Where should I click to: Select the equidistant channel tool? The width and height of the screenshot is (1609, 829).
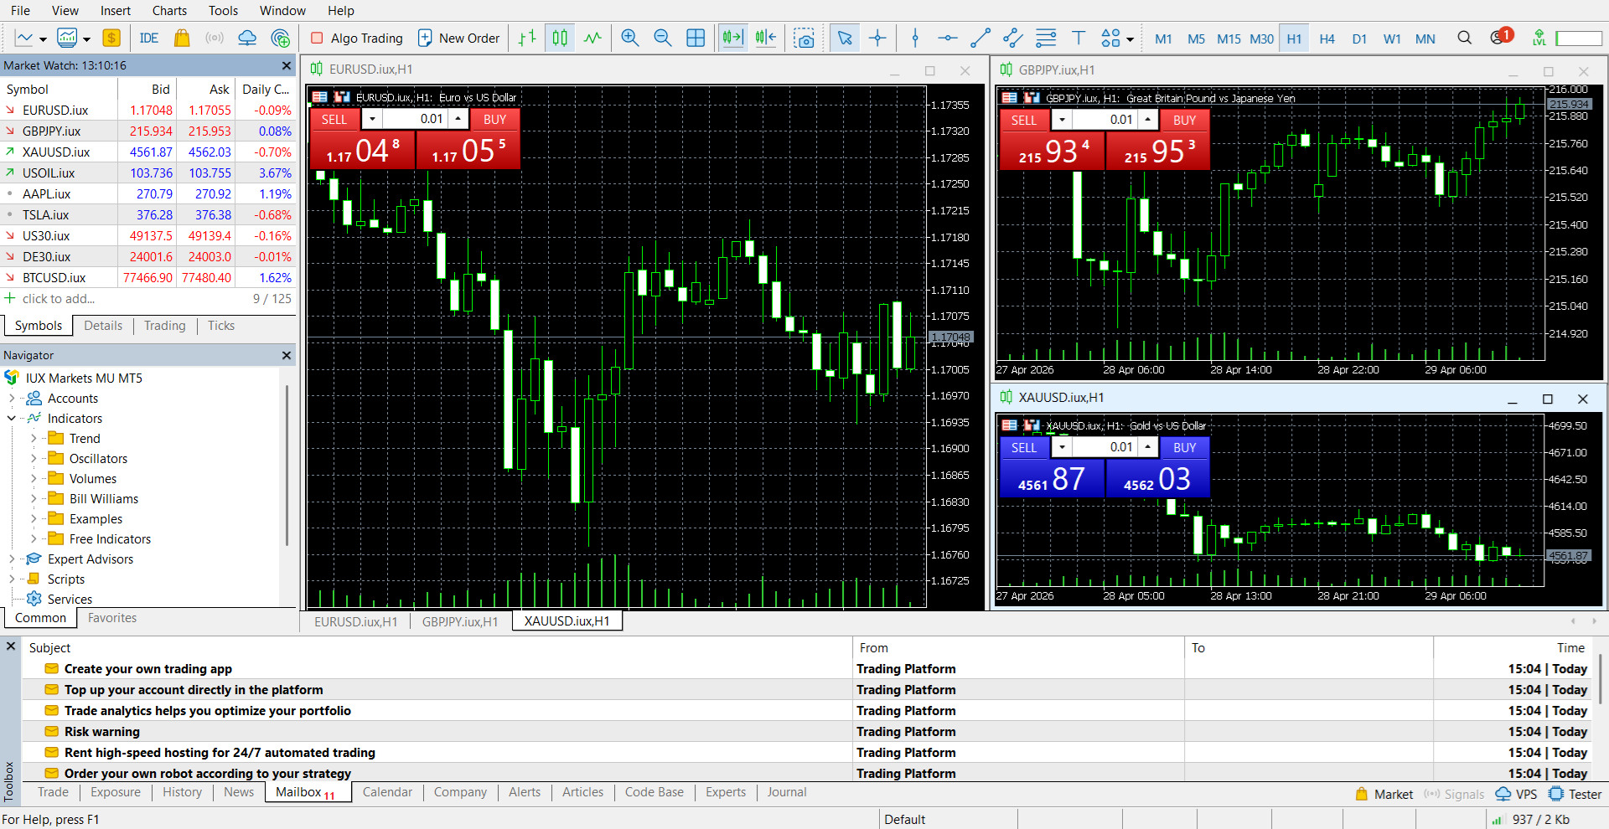coord(1013,38)
